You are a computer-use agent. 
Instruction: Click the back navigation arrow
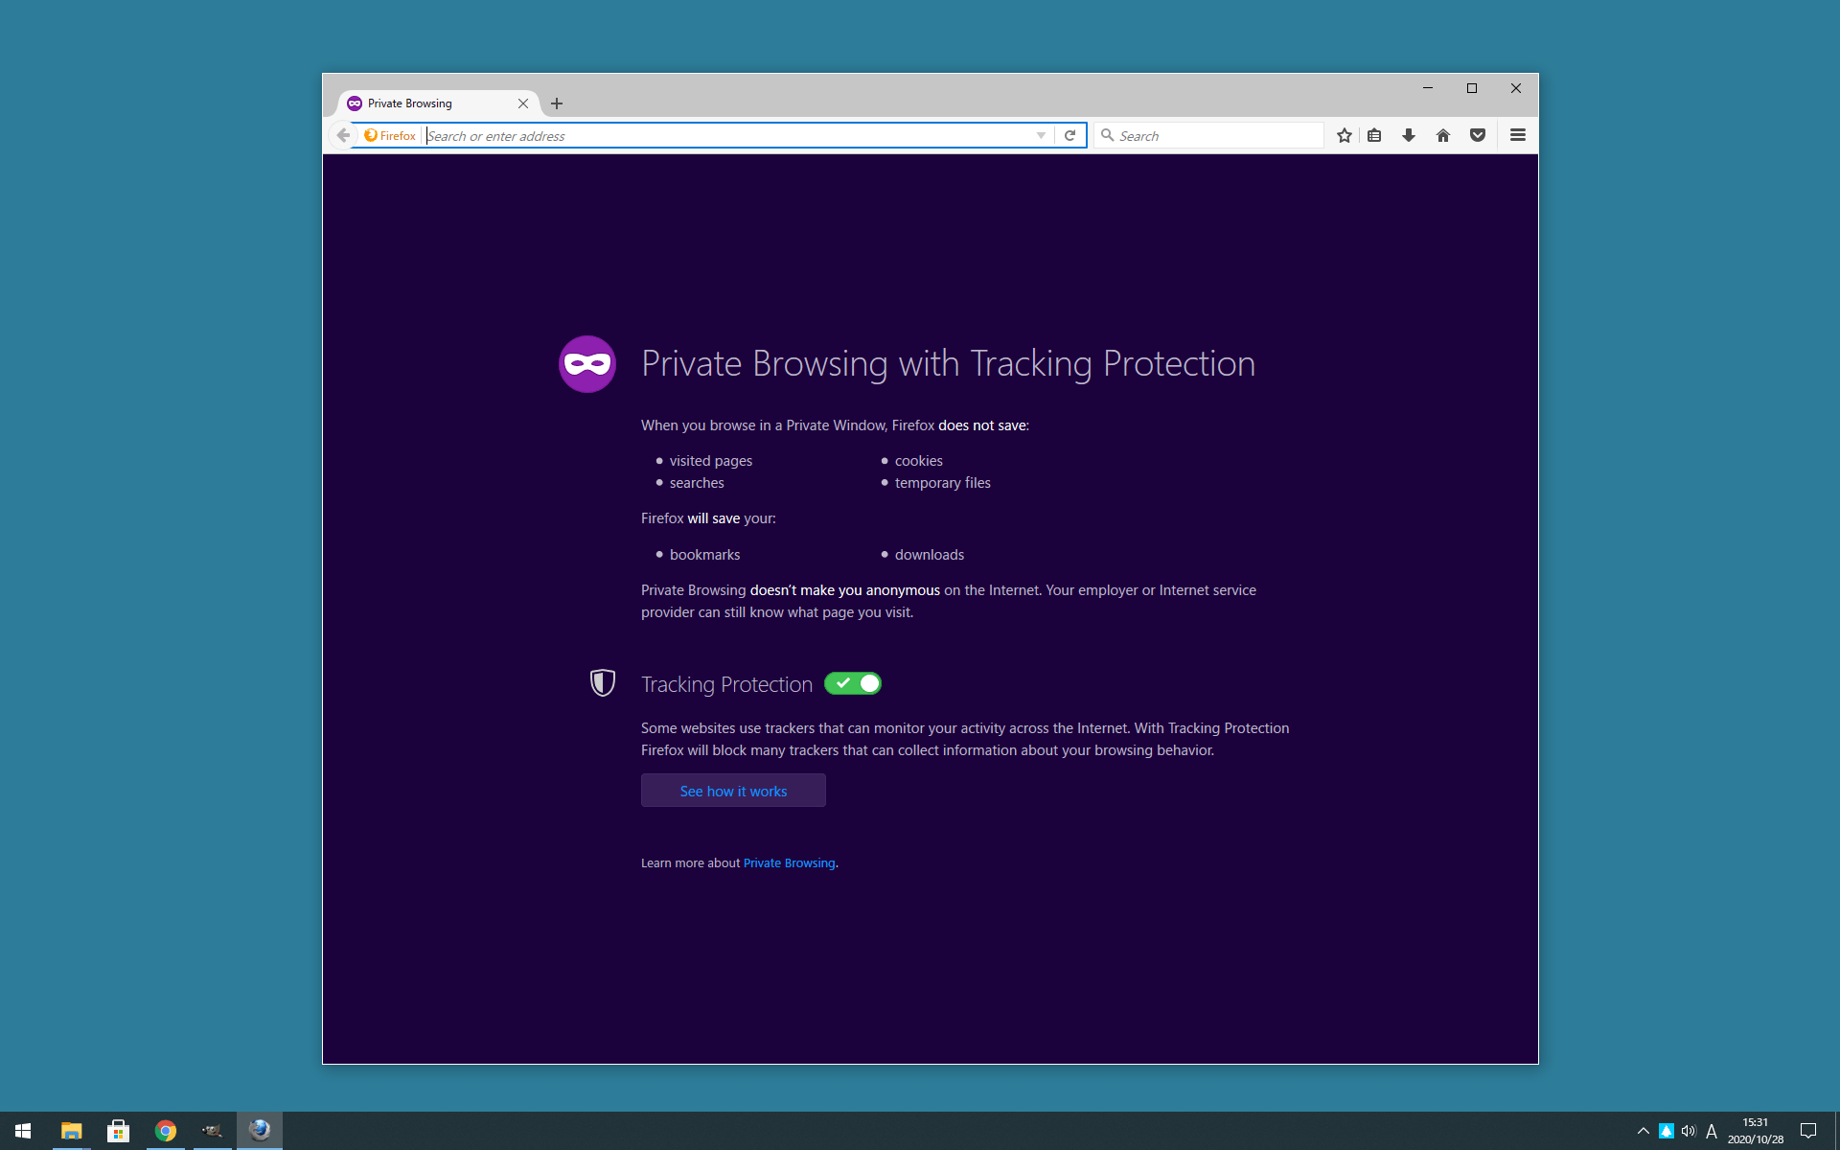tap(343, 135)
